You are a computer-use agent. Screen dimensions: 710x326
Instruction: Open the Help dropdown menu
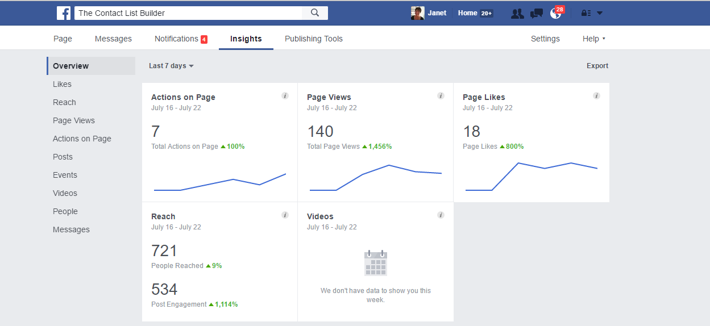point(593,39)
